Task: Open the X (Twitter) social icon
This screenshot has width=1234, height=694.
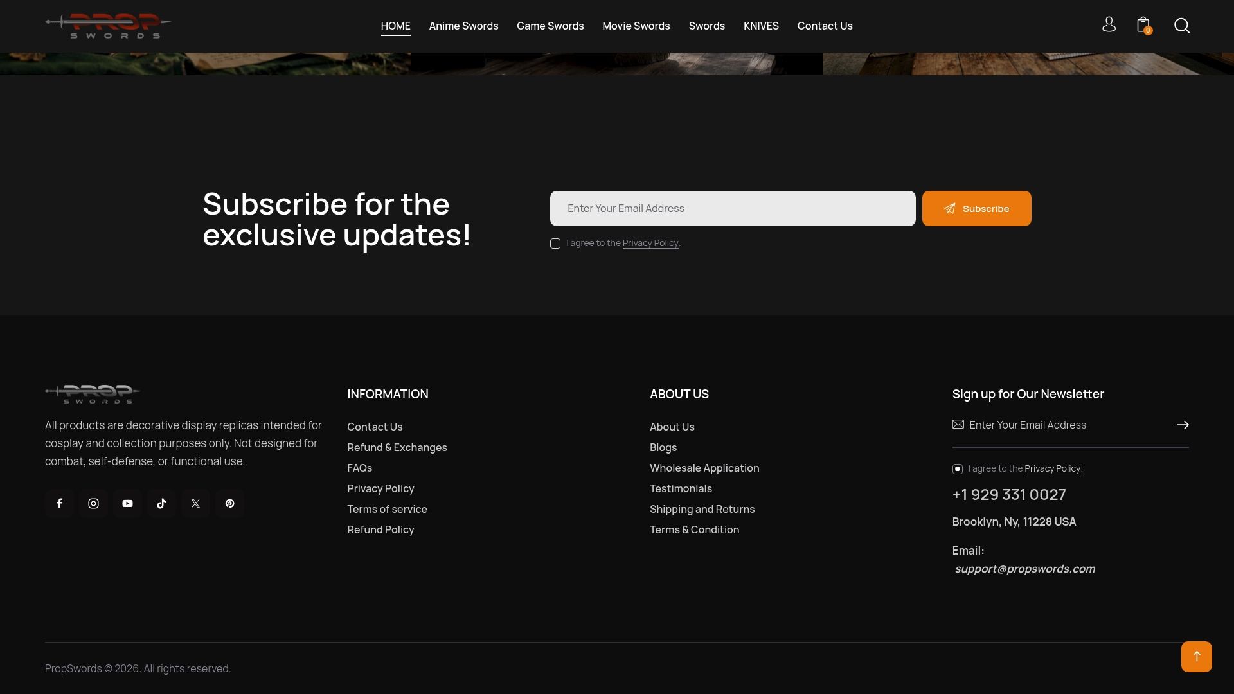Action: pos(195,503)
